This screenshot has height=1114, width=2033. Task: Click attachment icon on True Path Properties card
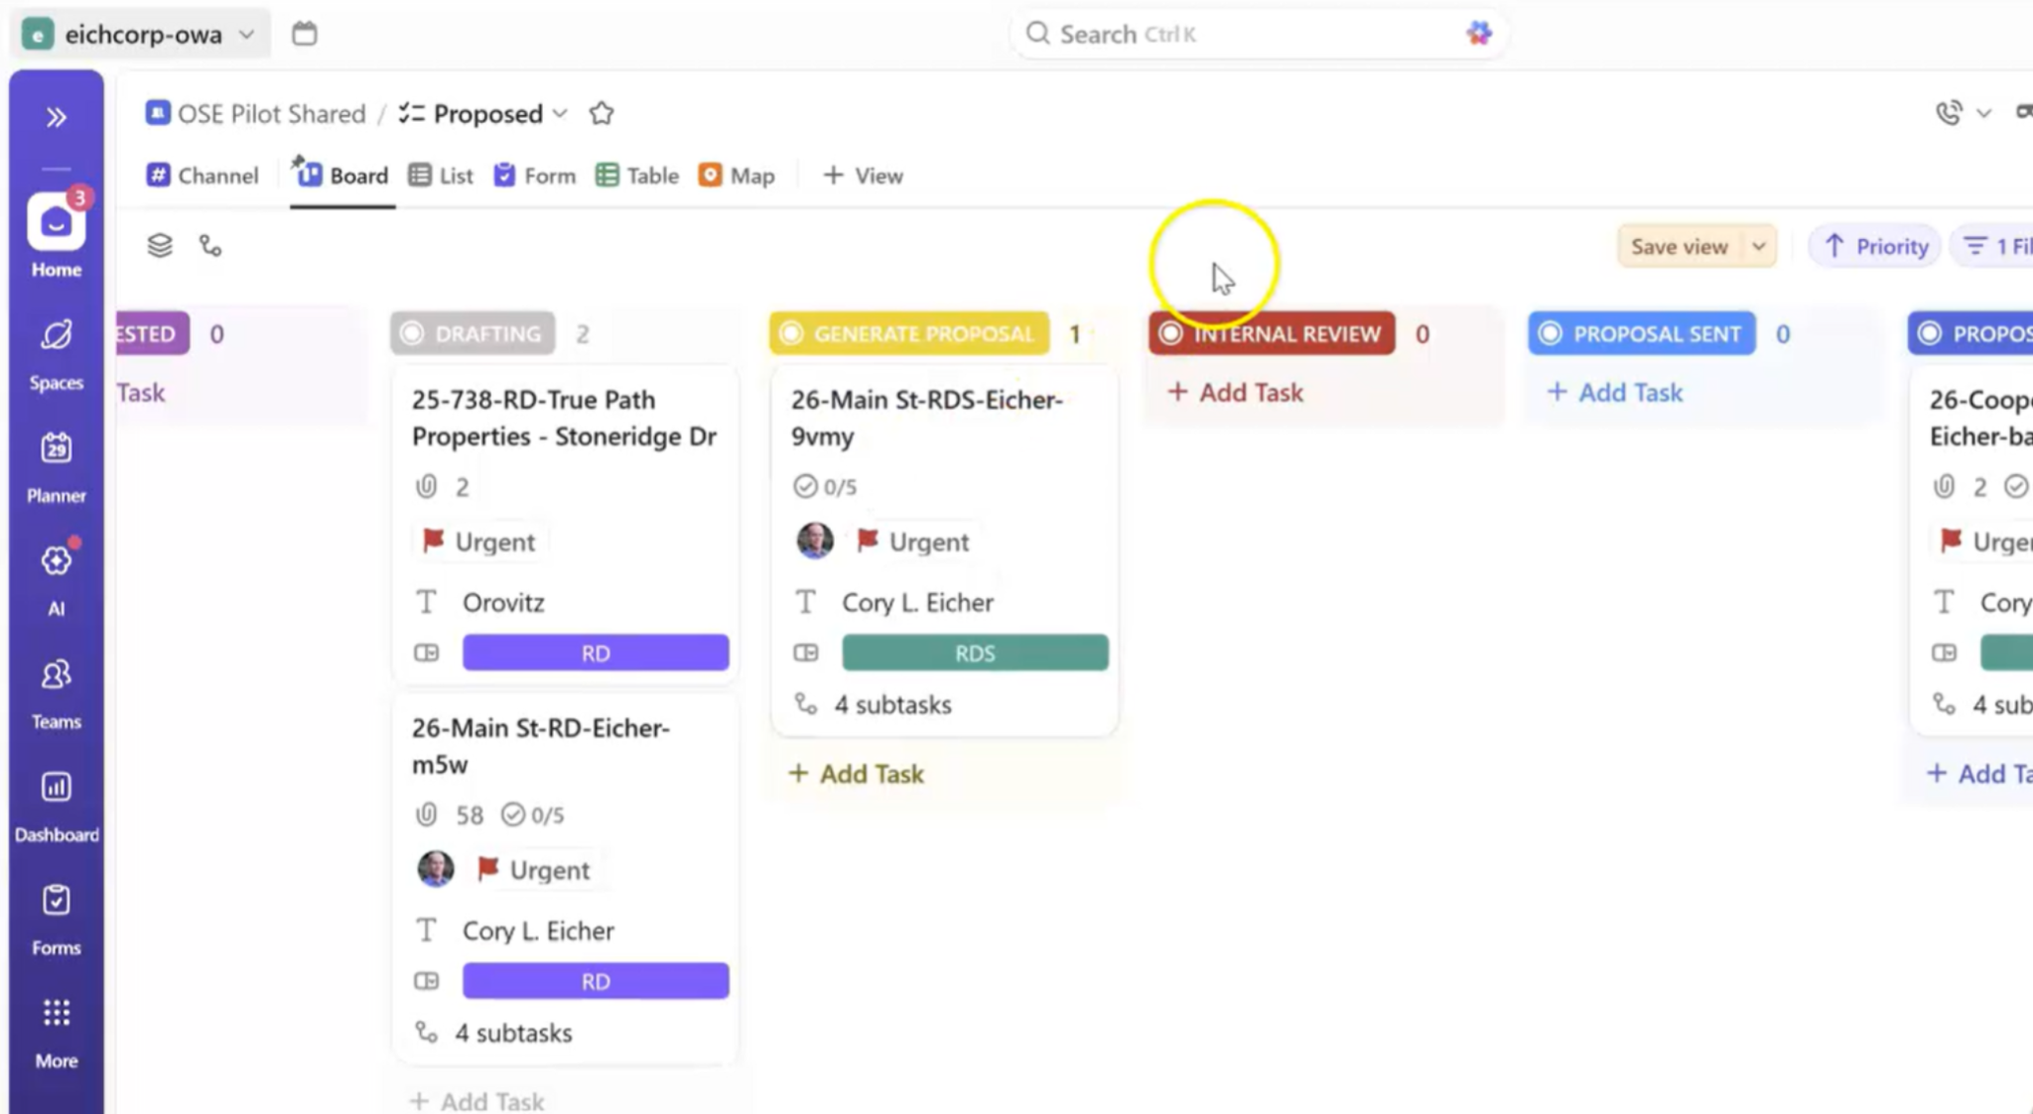tap(426, 486)
